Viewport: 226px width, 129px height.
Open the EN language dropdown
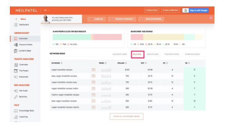pos(47,11)
